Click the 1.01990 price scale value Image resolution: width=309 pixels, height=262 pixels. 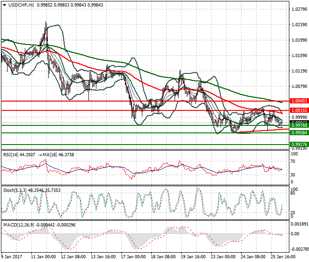[299, 40]
